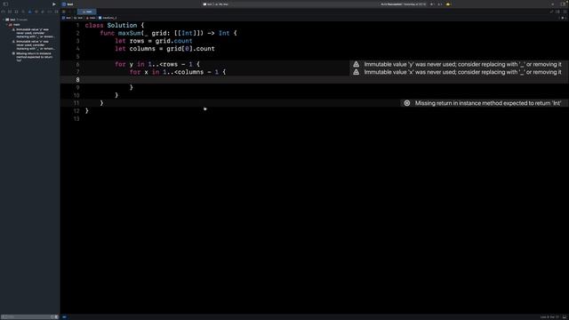Image resolution: width=569 pixels, height=320 pixels.
Task: Collapse the 'main' file issues group
Action: [x=7, y=25]
